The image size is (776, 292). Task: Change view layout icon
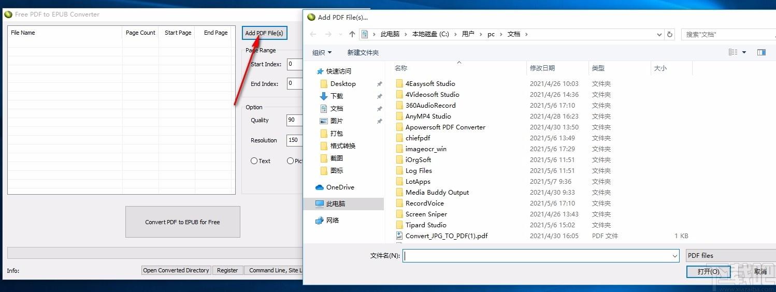(733, 52)
